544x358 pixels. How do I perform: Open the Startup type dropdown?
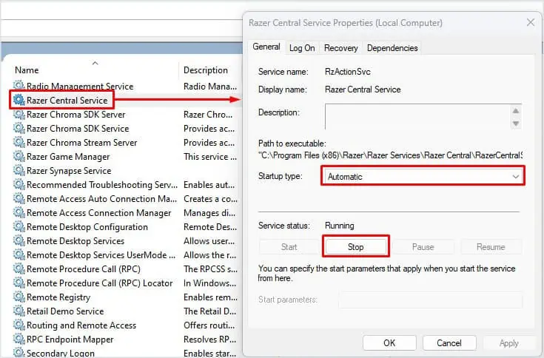tap(423, 177)
